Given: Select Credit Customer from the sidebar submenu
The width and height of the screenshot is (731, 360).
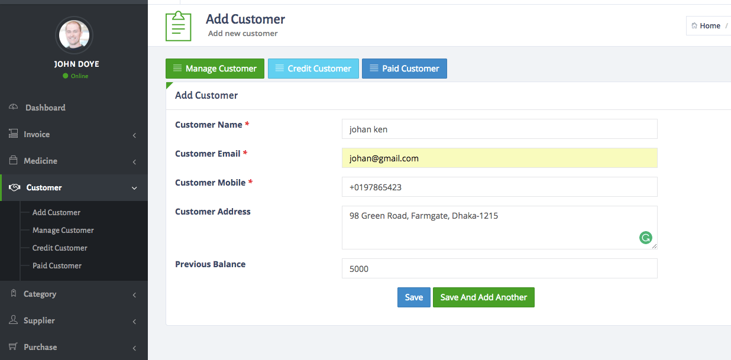Looking at the screenshot, I should click(59, 248).
